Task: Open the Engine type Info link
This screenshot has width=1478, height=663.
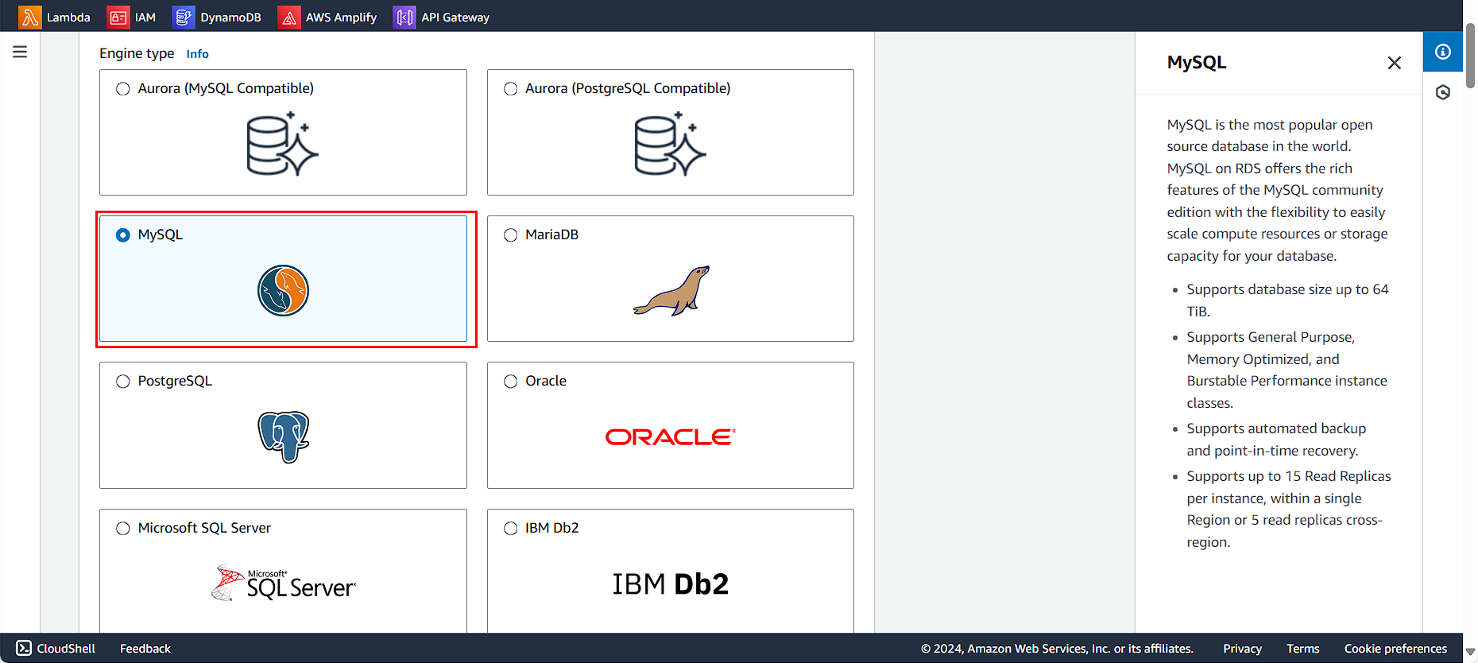Action: point(197,54)
